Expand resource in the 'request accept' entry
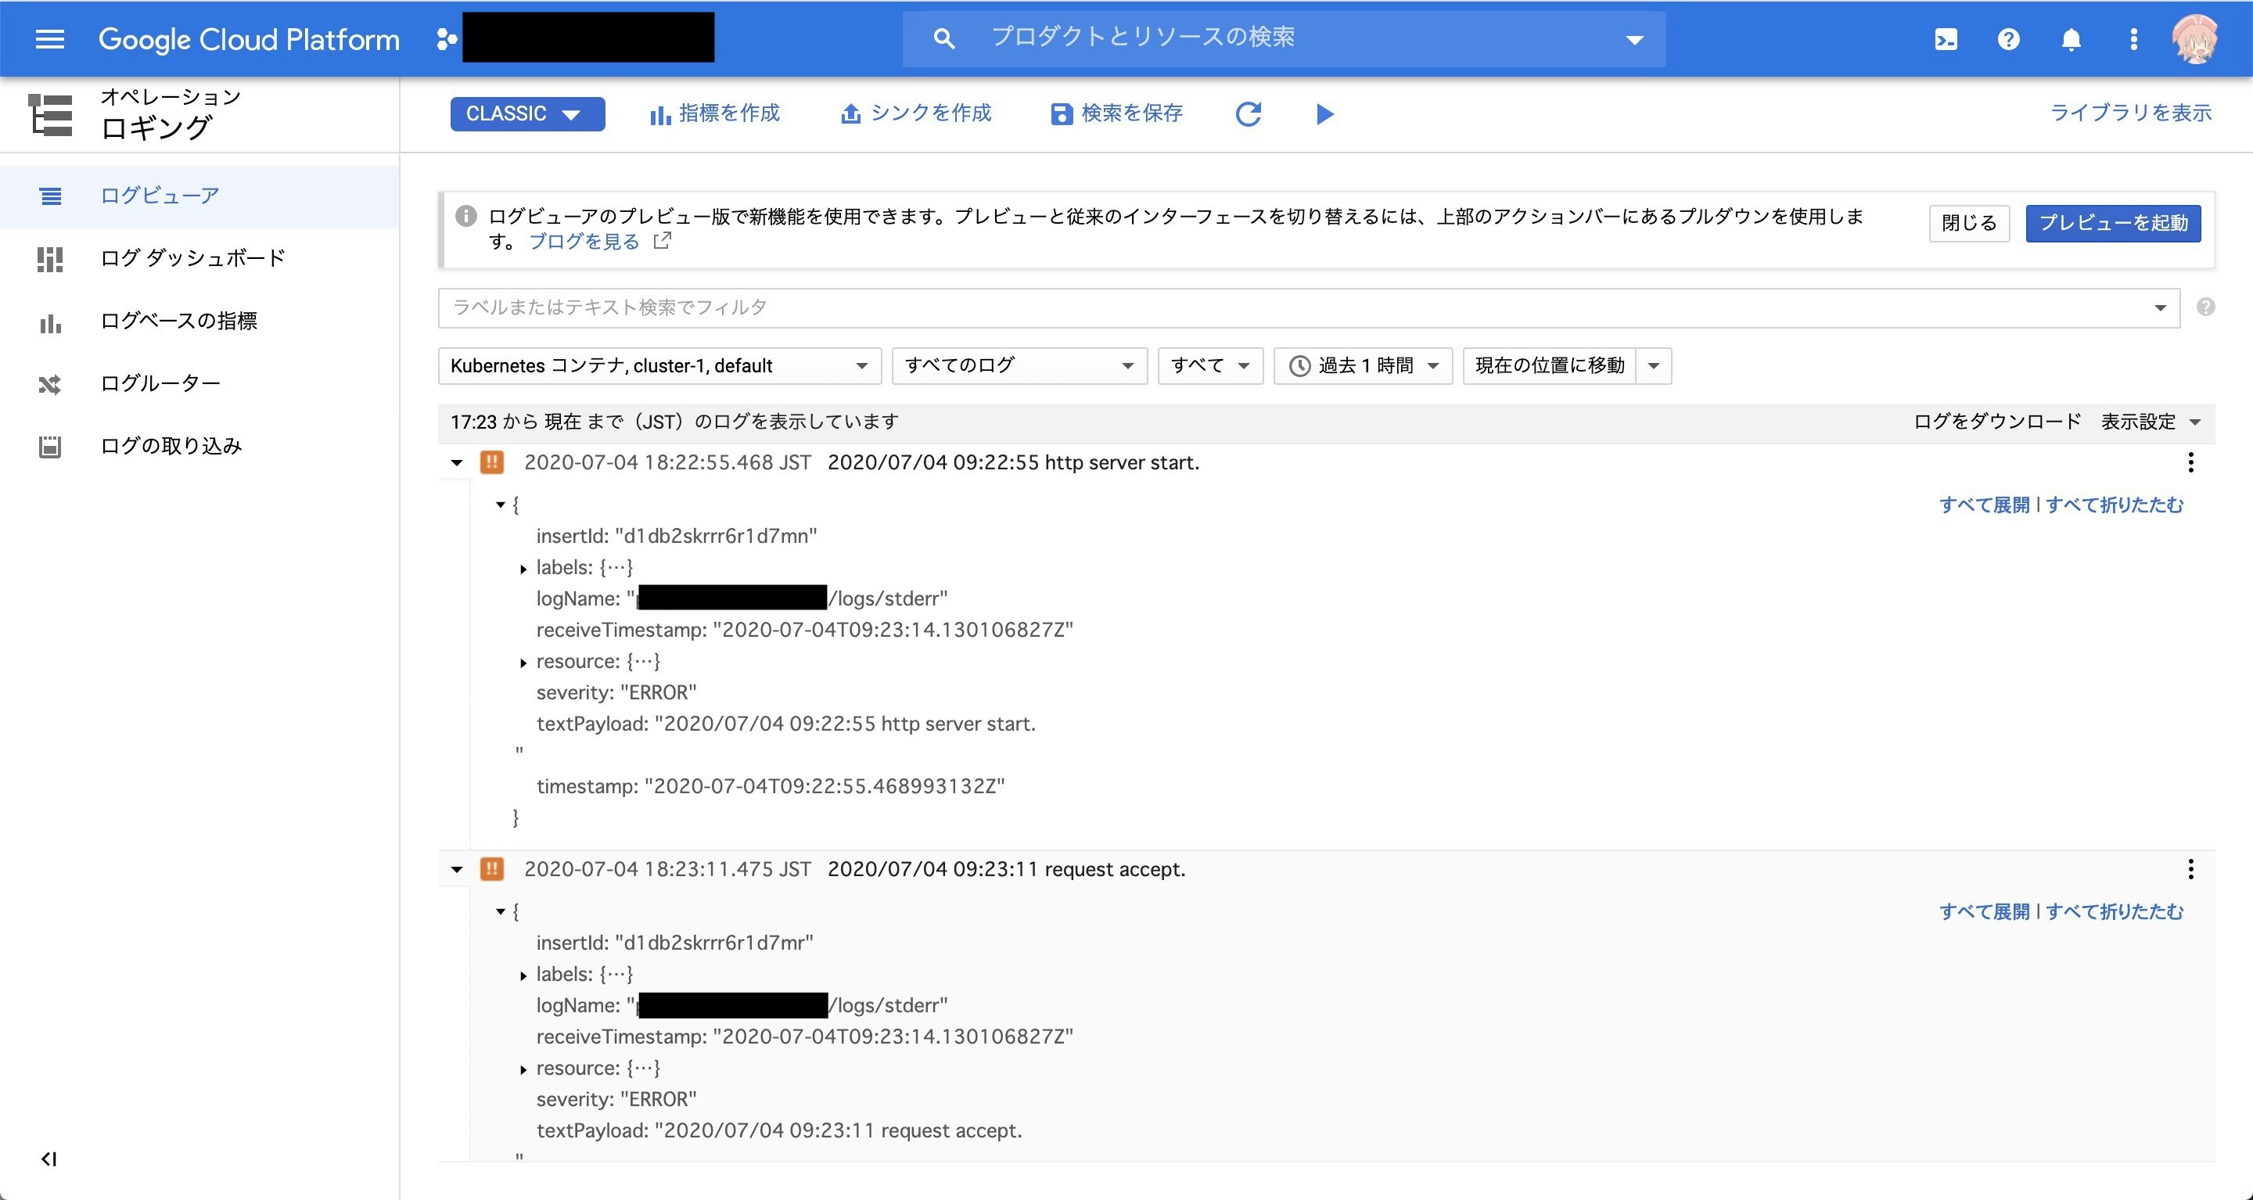2253x1200 pixels. [523, 1069]
